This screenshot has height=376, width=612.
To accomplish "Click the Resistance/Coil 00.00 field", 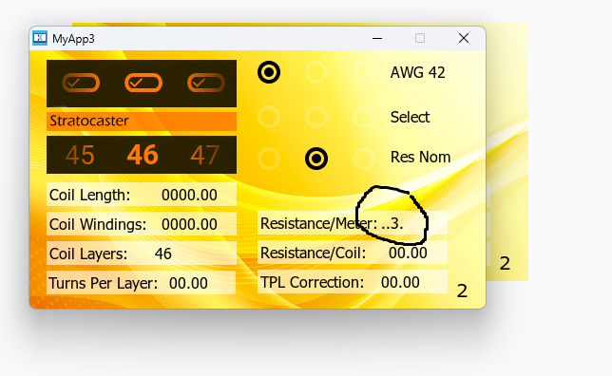I will click(x=353, y=253).
